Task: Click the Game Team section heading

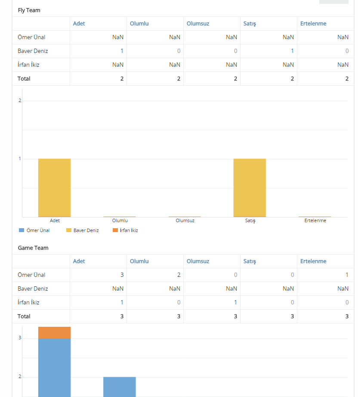Action: (33, 248)
